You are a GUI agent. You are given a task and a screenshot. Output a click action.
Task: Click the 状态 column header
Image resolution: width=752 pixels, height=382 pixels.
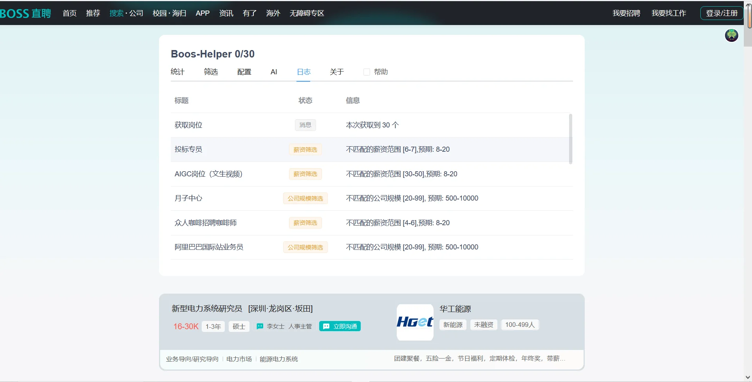pyautogui.click(x=305, y=100)
